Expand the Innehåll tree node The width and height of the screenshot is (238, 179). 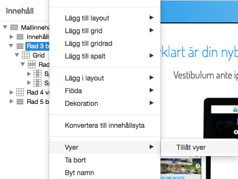(x=11, y=37)
